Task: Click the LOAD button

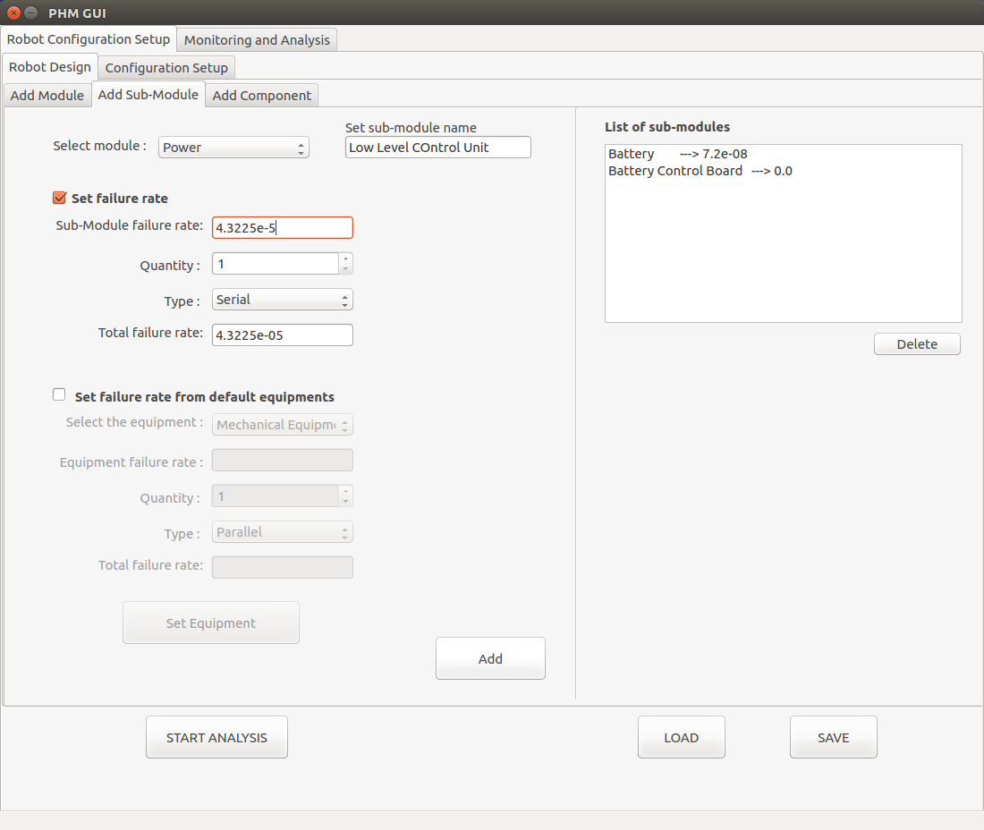Action: click(x=681, y=738)
